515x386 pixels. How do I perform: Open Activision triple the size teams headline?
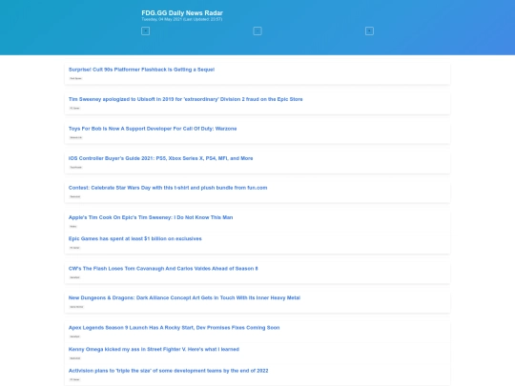pos(168,371)
